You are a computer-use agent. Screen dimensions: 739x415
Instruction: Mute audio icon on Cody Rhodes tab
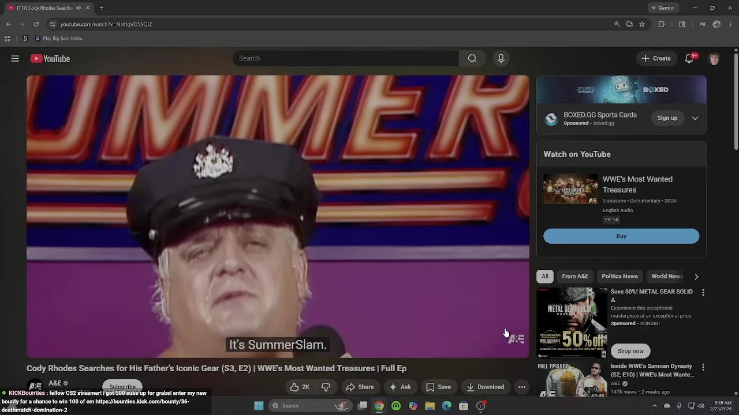(79, 8)
